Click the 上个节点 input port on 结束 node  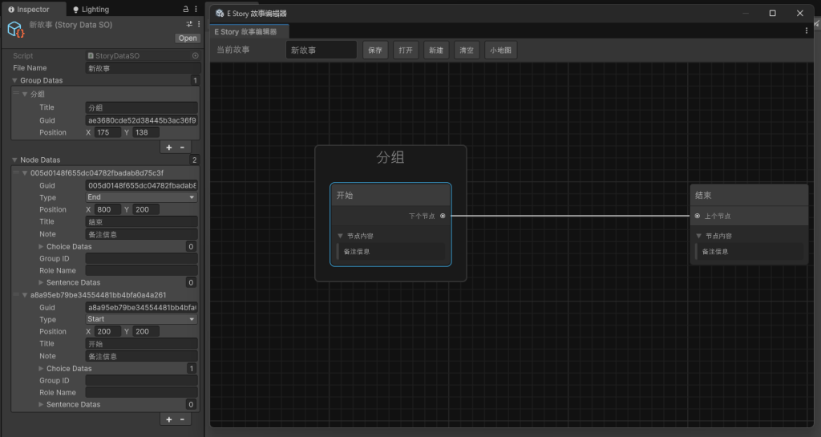coord(698,216)
